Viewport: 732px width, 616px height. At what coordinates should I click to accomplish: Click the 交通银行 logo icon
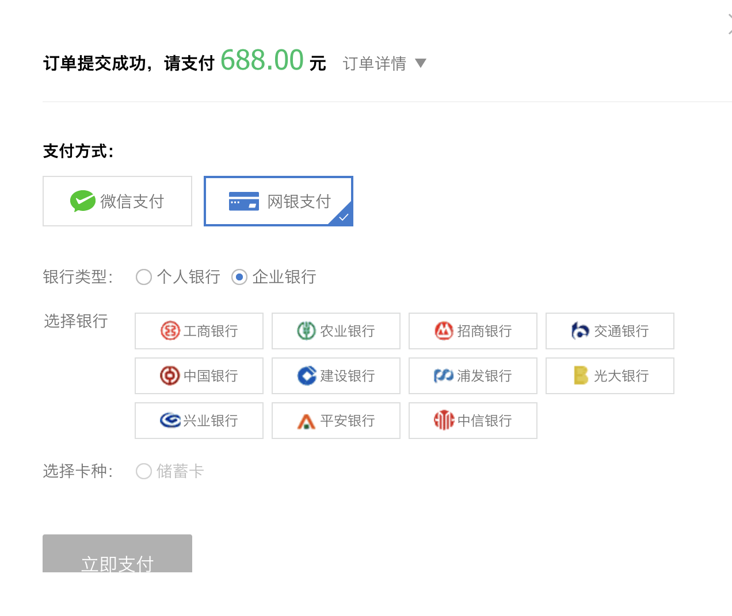point(580,331)
